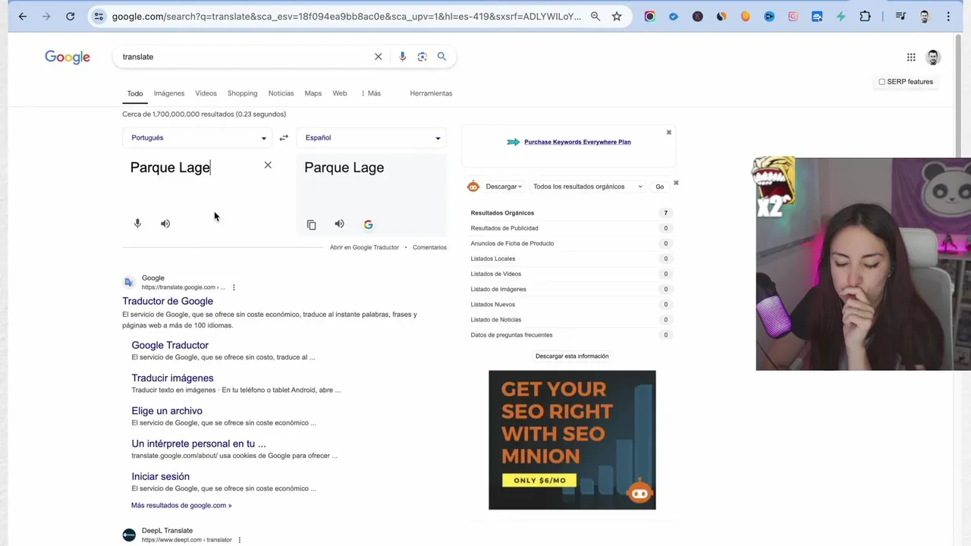
Task: Listen to source text pronunciation
Action: coord(165,224)
